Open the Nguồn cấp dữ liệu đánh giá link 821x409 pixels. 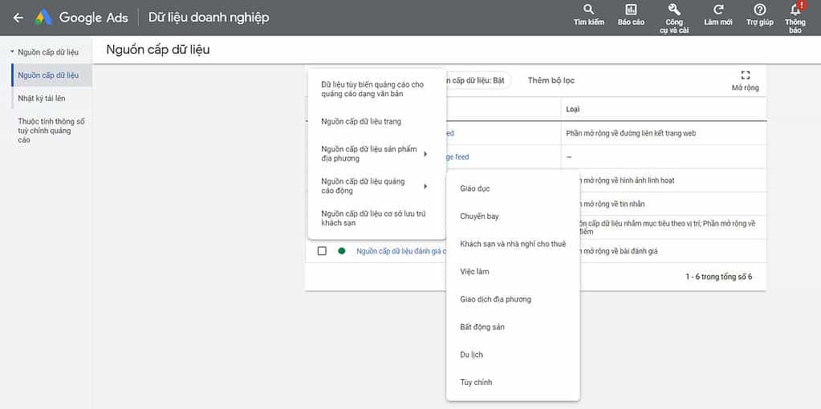point(401,251)
